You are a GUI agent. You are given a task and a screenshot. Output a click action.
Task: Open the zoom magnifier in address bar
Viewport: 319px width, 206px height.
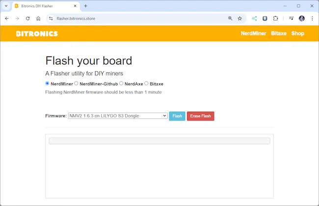(x=230, y=19)
